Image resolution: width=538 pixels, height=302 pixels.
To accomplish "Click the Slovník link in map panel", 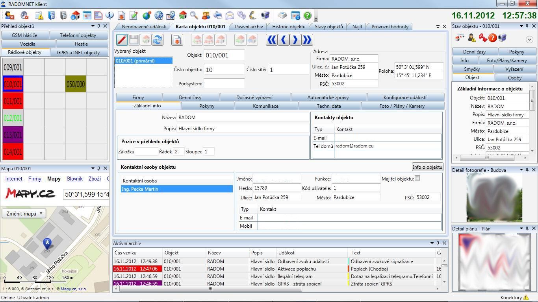I will (x=74, y=179).
